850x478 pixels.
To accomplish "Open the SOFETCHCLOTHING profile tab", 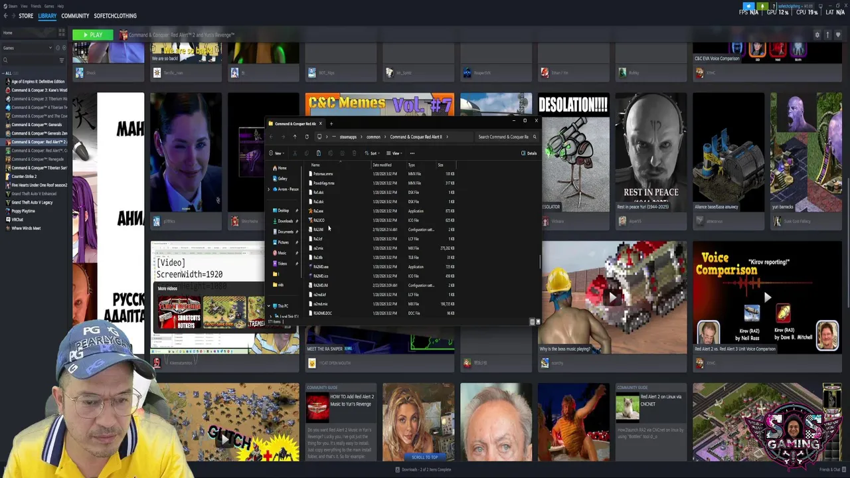I will pos(115,16).
